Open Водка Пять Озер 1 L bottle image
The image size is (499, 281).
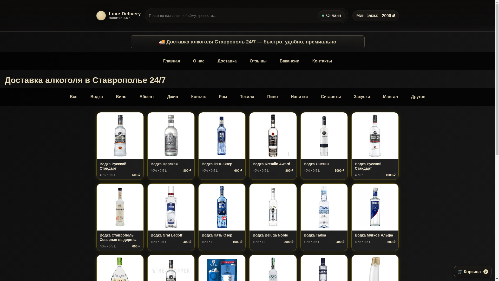tap(222, 207)
